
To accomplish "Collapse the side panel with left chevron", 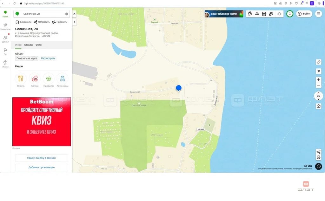I will tap(74, 22).
